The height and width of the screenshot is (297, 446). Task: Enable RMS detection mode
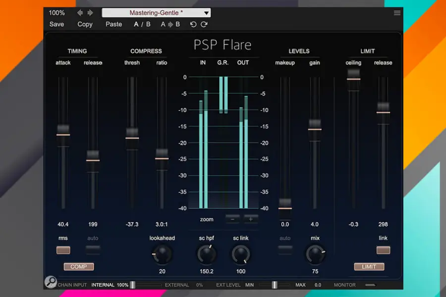(x=63, y=250)
